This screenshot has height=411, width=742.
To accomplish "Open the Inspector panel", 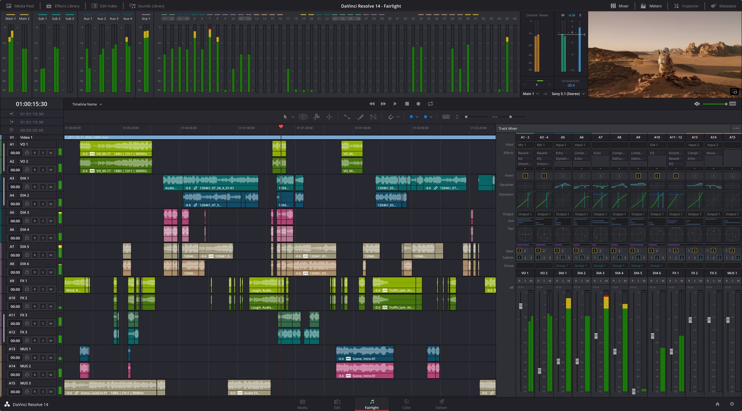I will click(x=686, y=6).
